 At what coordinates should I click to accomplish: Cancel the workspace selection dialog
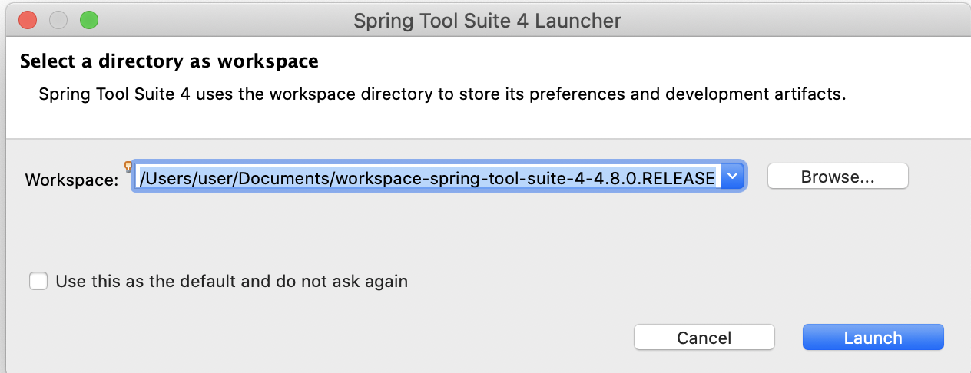pos(704,338)
